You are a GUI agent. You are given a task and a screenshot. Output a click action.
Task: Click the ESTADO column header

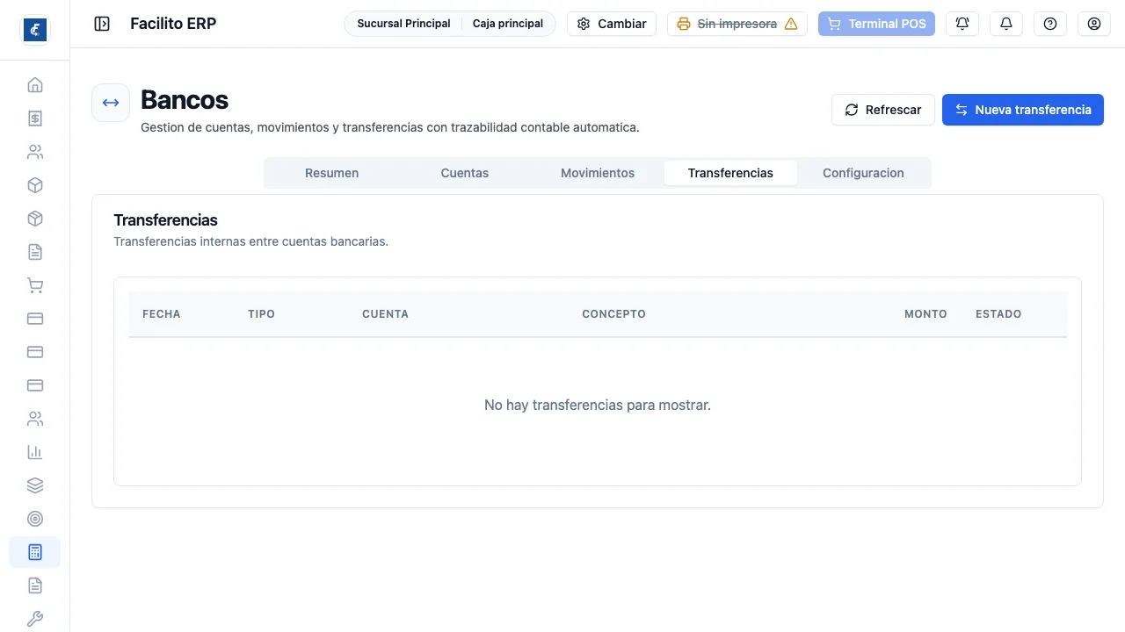998,313
